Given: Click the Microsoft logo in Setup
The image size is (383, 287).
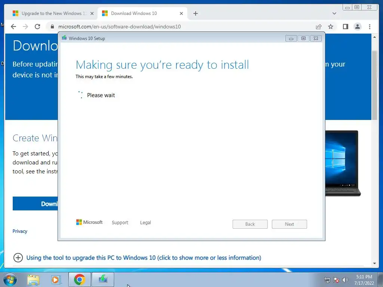Looking at the screenshot, I should (x=89, y=222).
